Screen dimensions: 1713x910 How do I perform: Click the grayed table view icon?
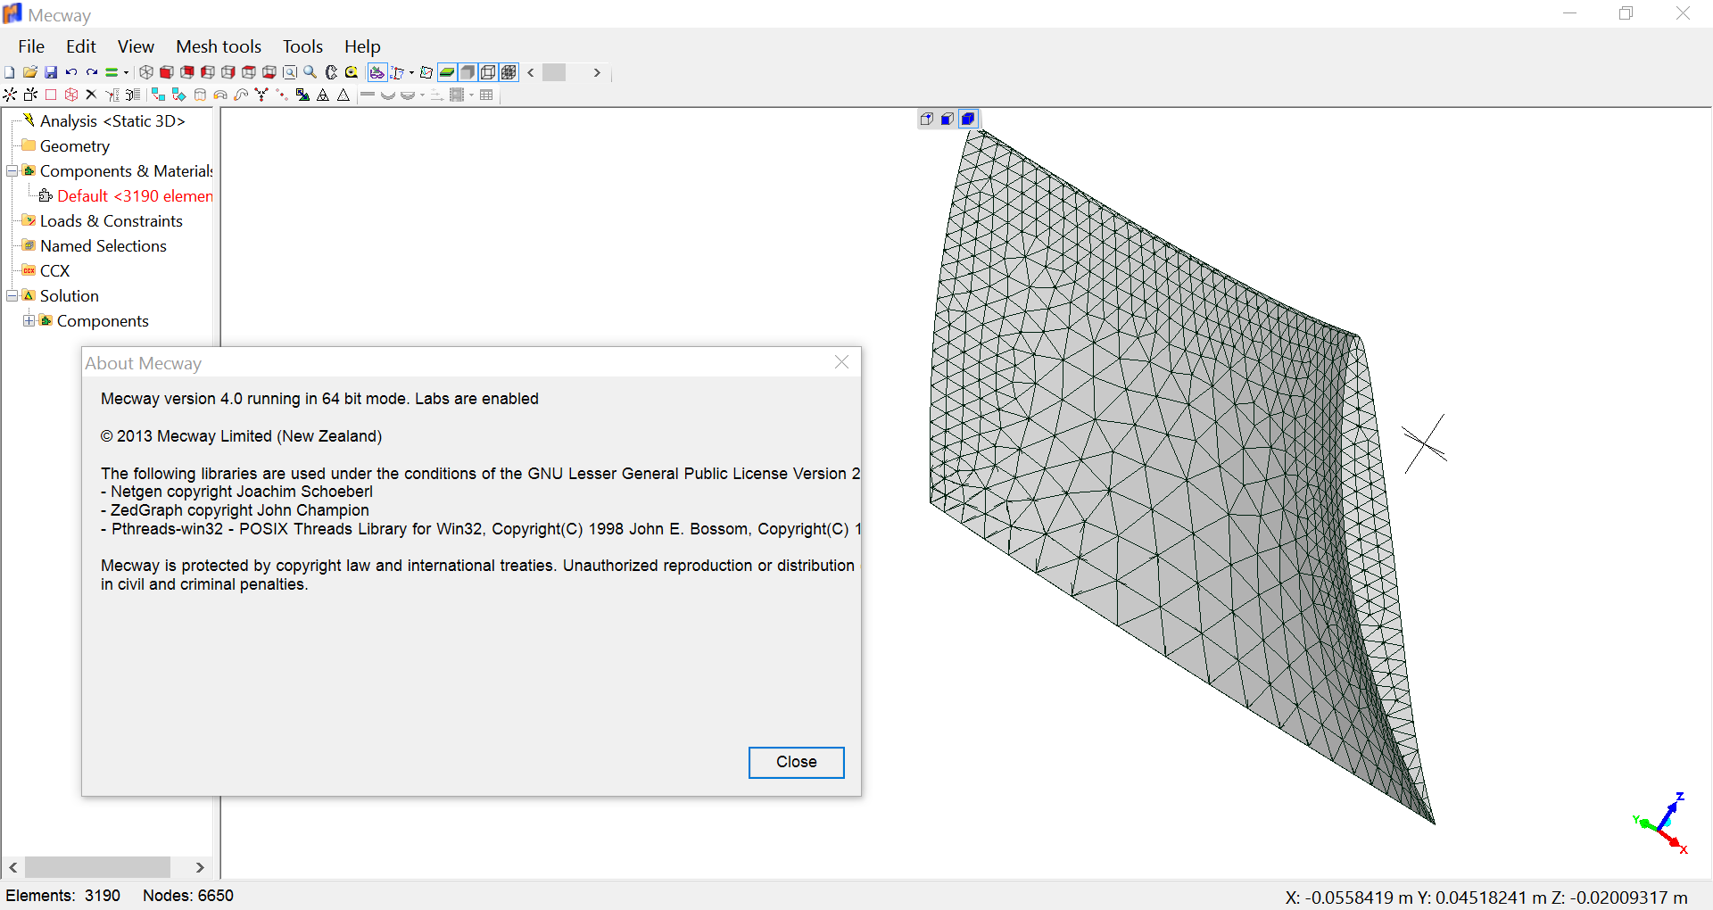click(x=486, y=95)
